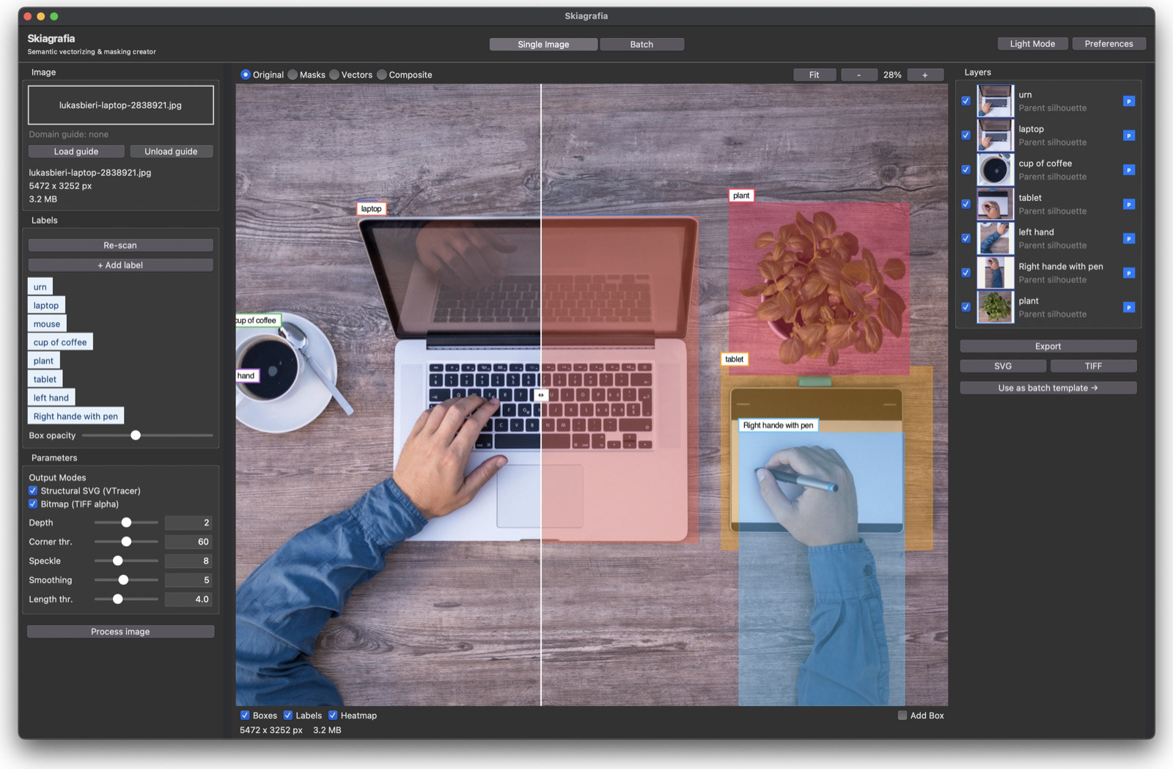Screen dimensions: 1173x769
Task: Click the P badge on the plant layer
Action: (x=1128, y=307)
